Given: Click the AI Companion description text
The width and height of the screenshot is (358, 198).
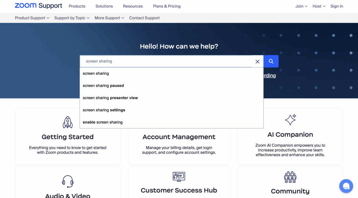Looking at the screenshot, I should pos(290,150).
